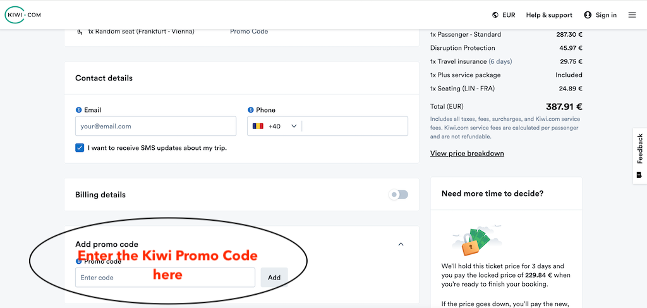The height and width of the screenshot is (308, 647).
Task: Click the random seat icon
Action: (x=80, y=32)
